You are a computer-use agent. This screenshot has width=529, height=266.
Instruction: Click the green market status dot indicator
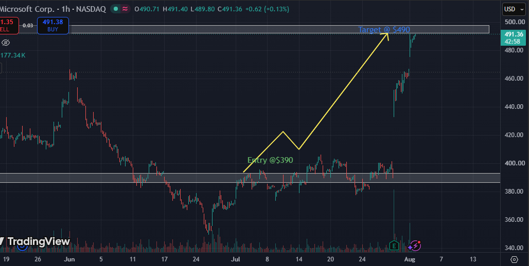(x=116, y=9)
